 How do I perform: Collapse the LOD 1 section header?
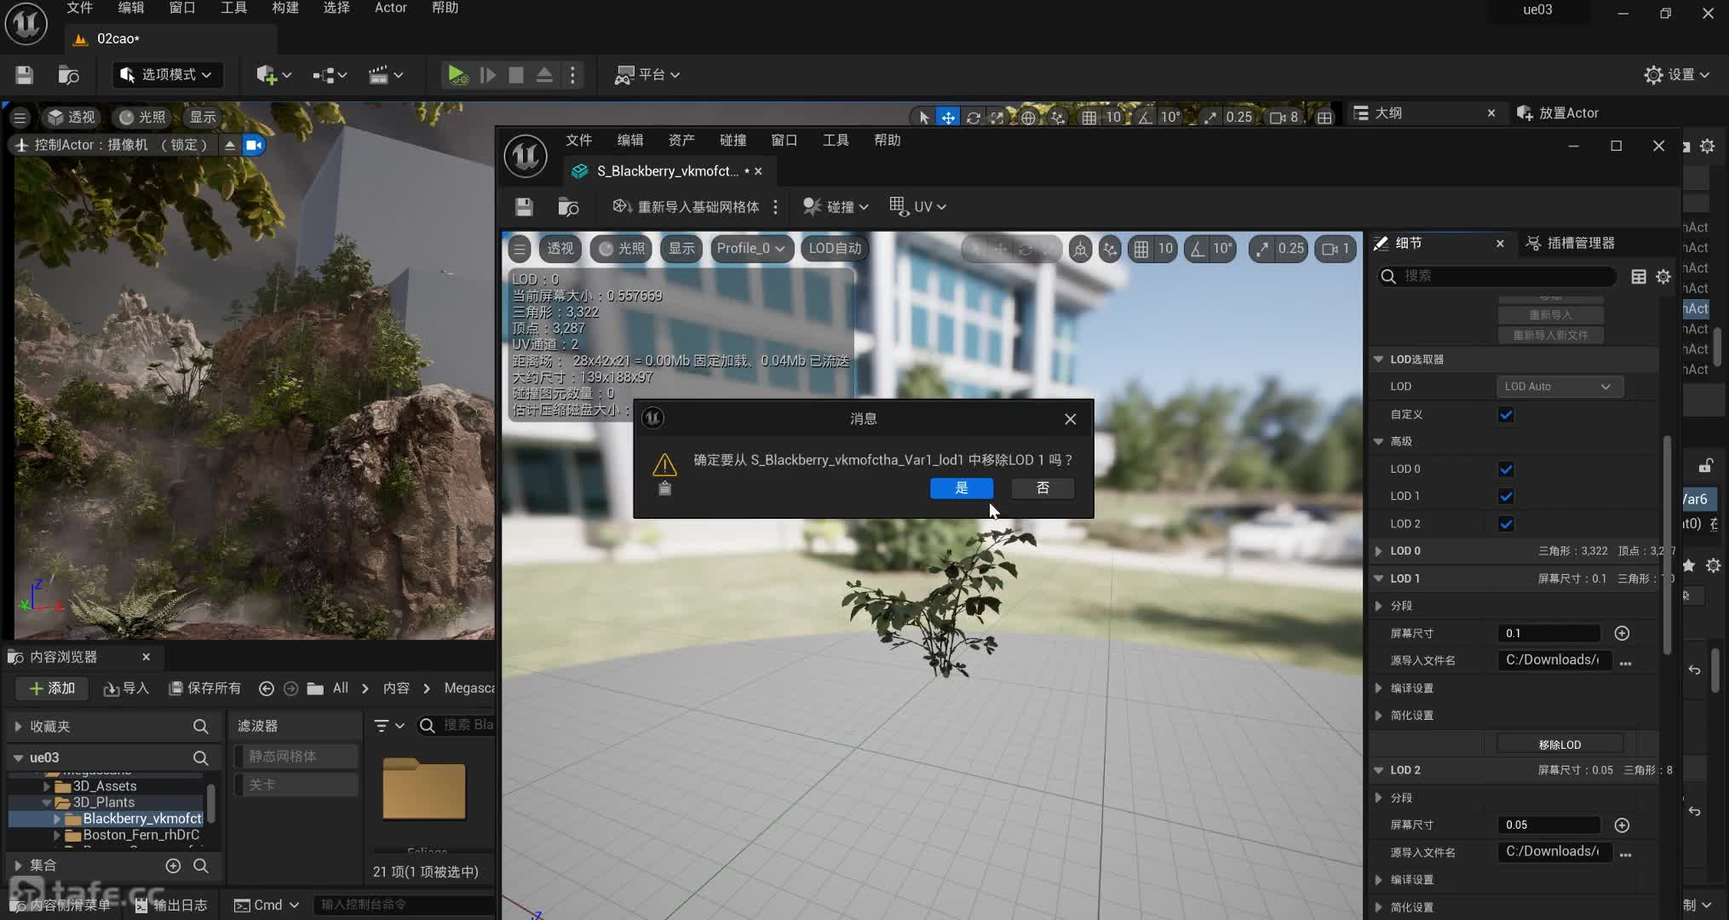tap(1378, 578)
